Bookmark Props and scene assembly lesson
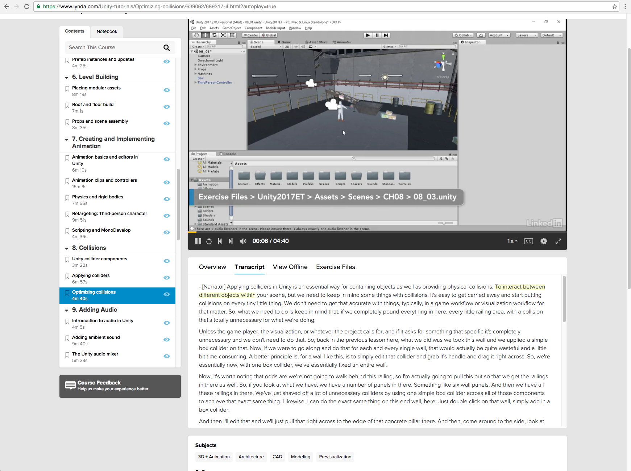 coord(67,122)
